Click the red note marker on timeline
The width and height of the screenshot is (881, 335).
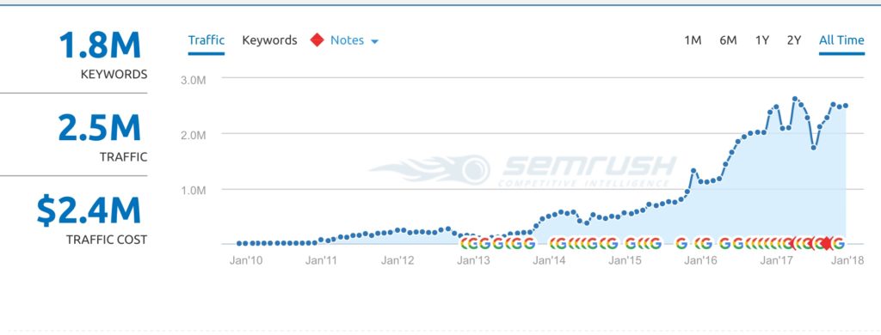pyautogui.click(x=827, y=244)
